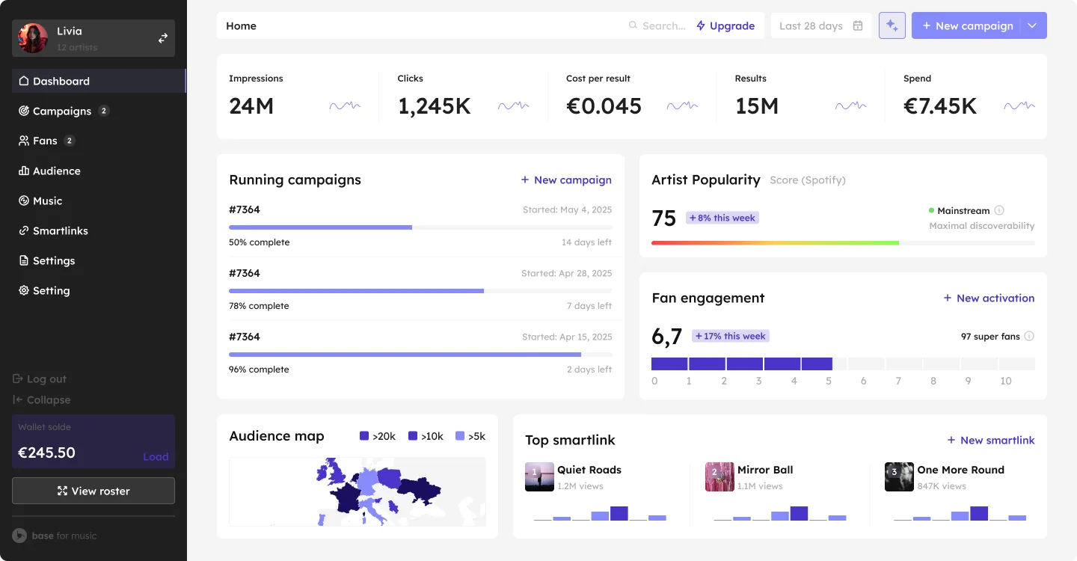Image resolution: width=1077 pixels, height=561 pixels.
Task: Click the info icon beside 97 super fans
Action: [x=1029, y=336]
